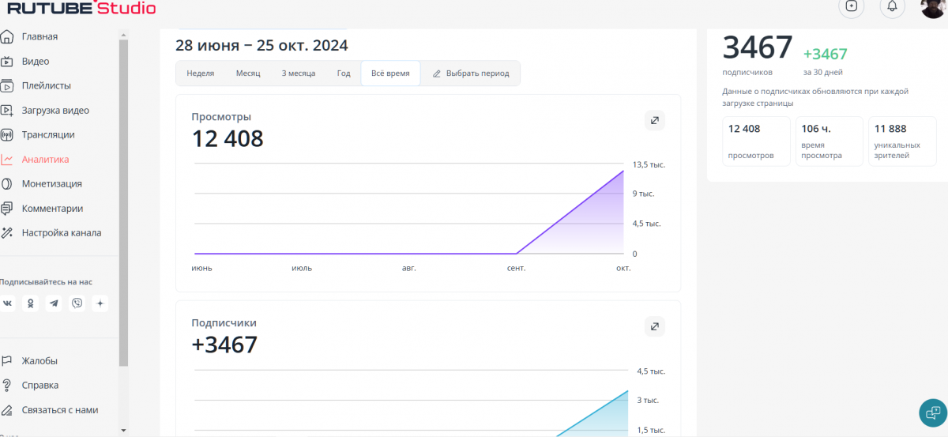Go to Загрузка видео section

[x=55, y=111]
